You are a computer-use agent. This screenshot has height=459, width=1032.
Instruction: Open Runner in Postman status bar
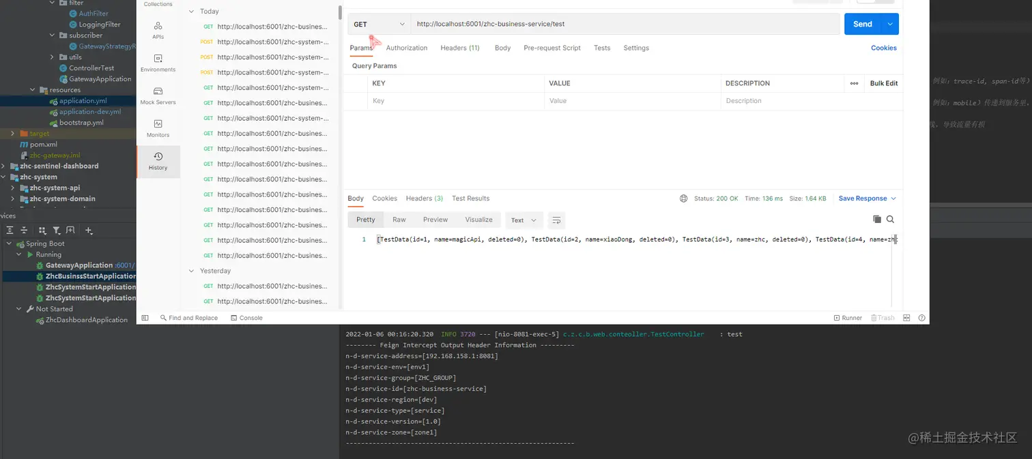(848, 318)
